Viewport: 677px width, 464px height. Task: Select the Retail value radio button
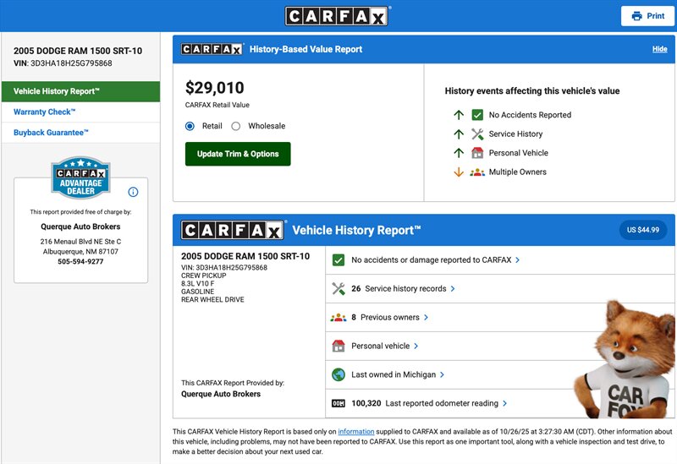point(190,126)
